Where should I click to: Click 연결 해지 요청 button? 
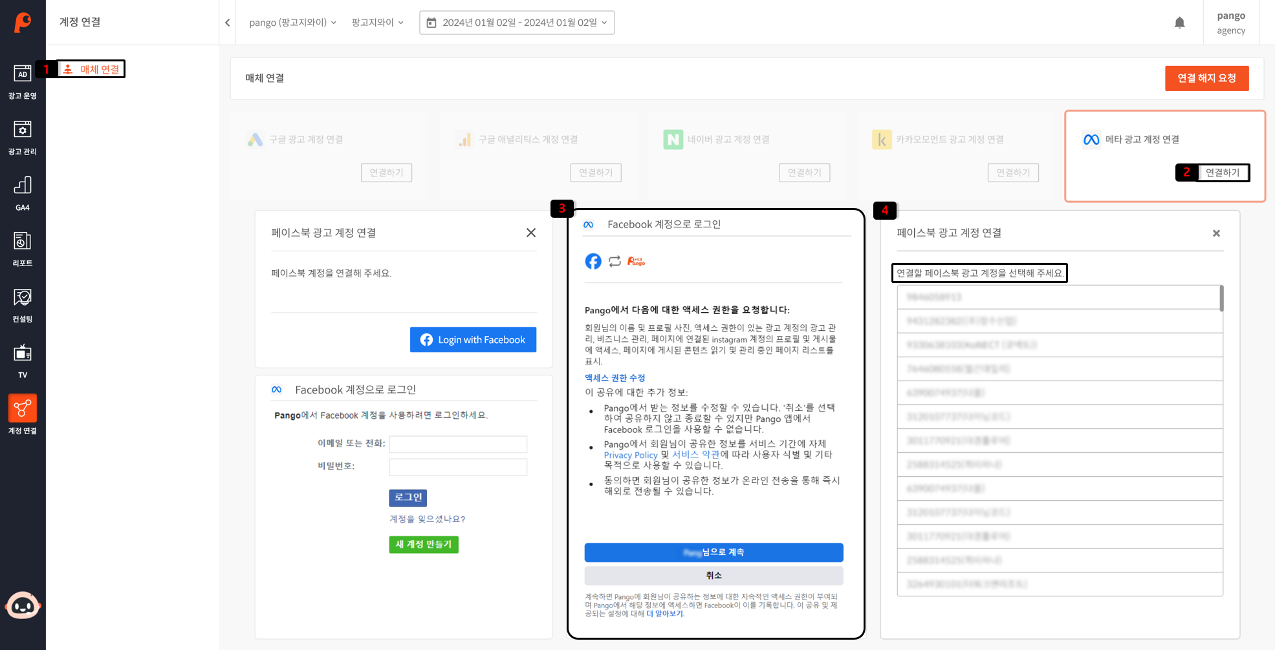[x=1206, y=78]
